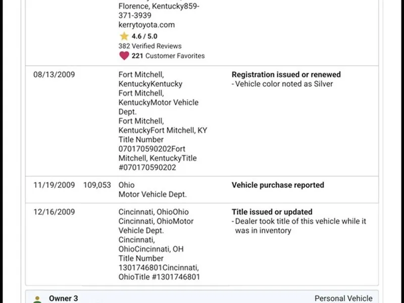The image size is (404, 303).
Task: Click the Vehicle purchase reported heading
Action: (x=278, y=185)
